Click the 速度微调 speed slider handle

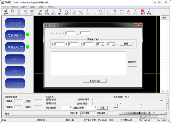pyautogui.click(x=141, y=106)
